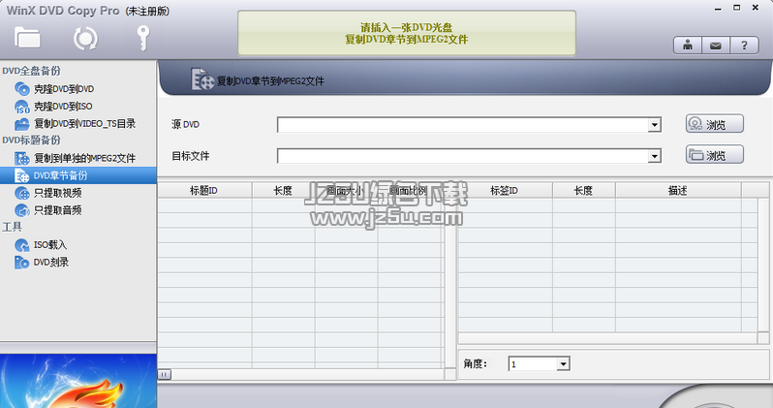Click the DVD全盘备份 section heading
The height and width of the screenshot is (408, 773).
tap(31, 71)
